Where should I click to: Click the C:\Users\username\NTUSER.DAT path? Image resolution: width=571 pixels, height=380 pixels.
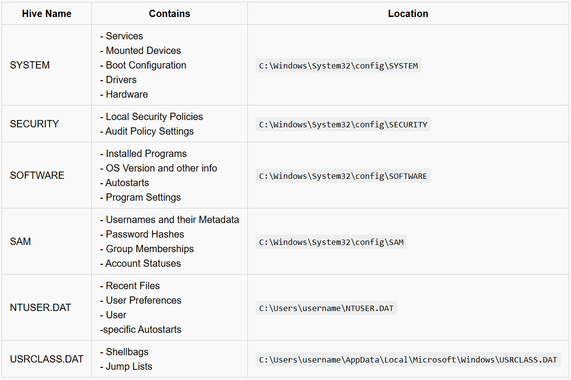(x=326, y=308)
